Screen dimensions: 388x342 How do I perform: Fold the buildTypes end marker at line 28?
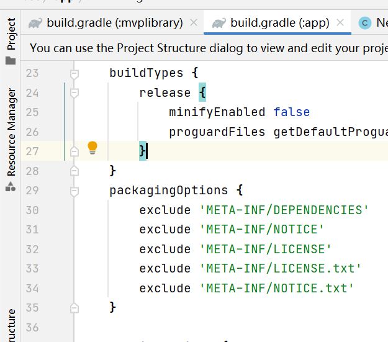(74, 171)
